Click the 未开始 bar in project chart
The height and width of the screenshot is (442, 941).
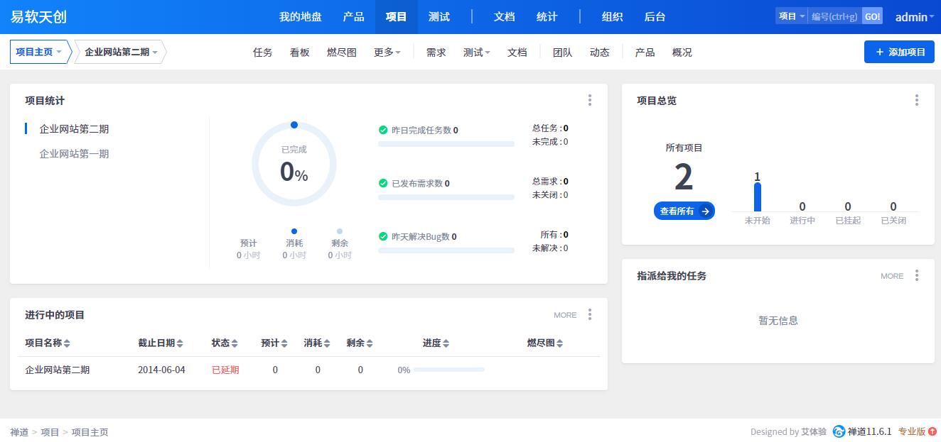click(x=758, y=197)
